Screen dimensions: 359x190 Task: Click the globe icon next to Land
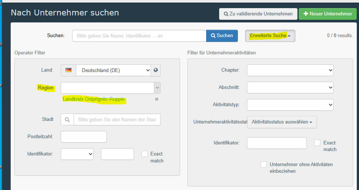pyautogui.click(x=156, y=70)
